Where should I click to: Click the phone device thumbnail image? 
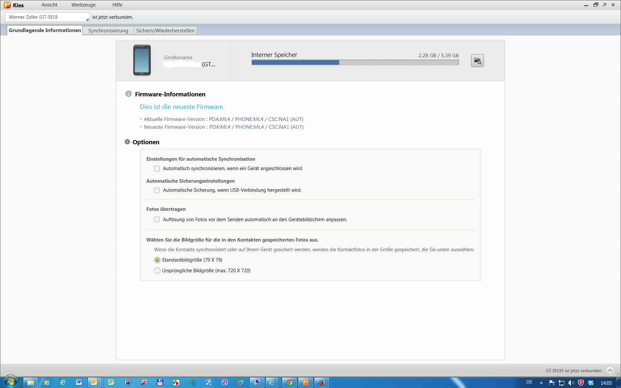[142, 60]
